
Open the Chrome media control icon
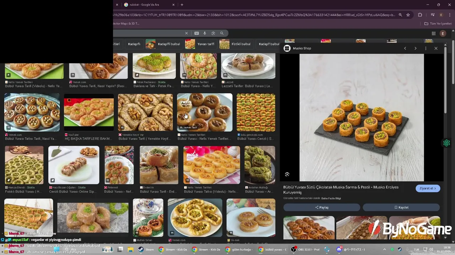(x=433, y=15)
